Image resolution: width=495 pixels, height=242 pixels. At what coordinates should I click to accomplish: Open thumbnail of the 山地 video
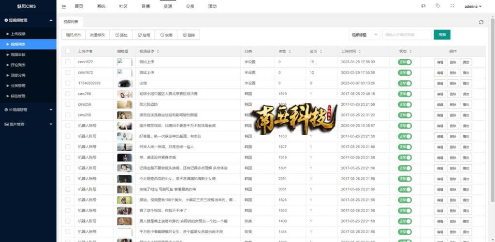pyautogui.click(x=124, y=83)
